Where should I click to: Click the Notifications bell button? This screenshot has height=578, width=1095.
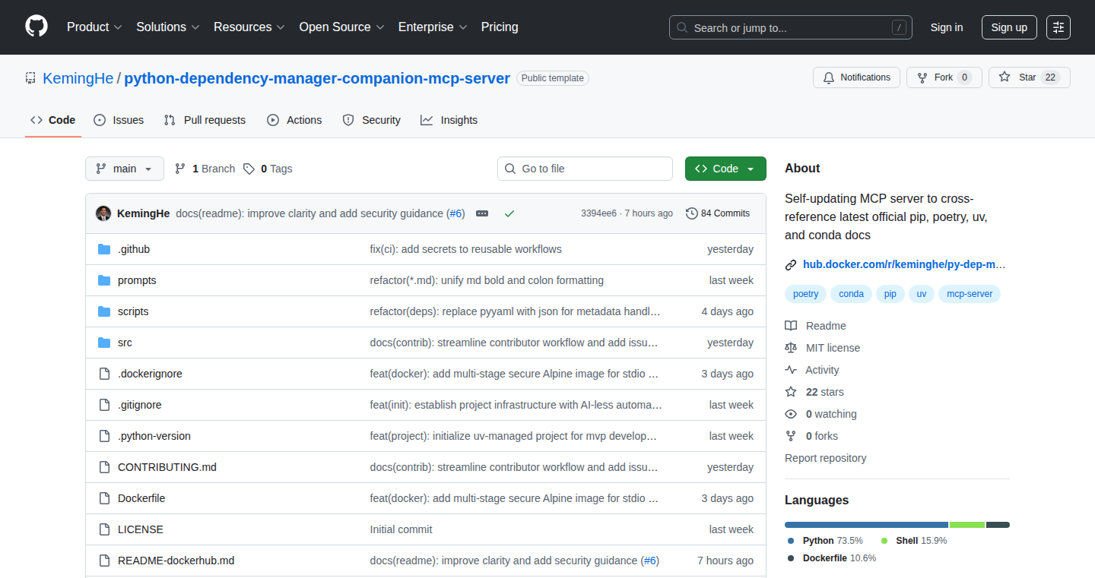tap(856, 77)
